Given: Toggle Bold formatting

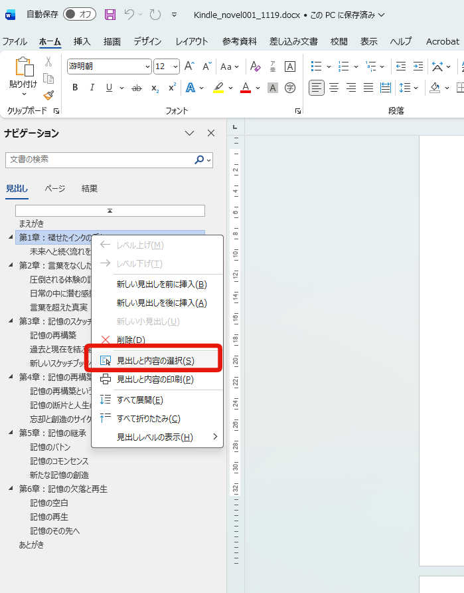Looking at the screenshot, I should pos(75,88).
